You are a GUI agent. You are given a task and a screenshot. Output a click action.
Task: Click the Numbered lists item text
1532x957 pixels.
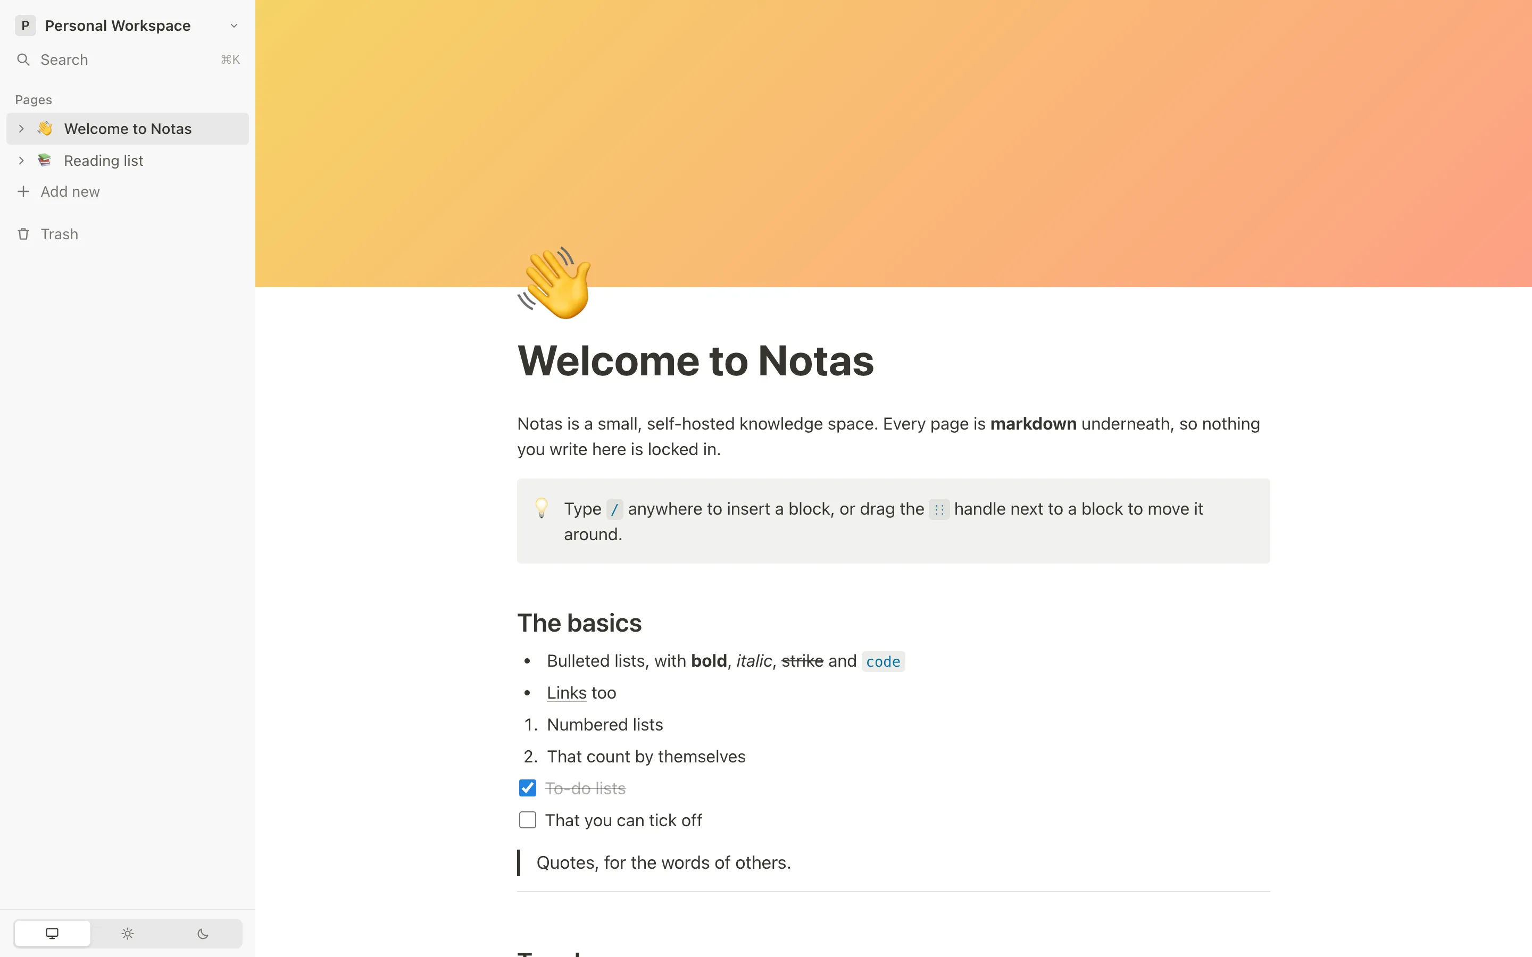point(605,725)
